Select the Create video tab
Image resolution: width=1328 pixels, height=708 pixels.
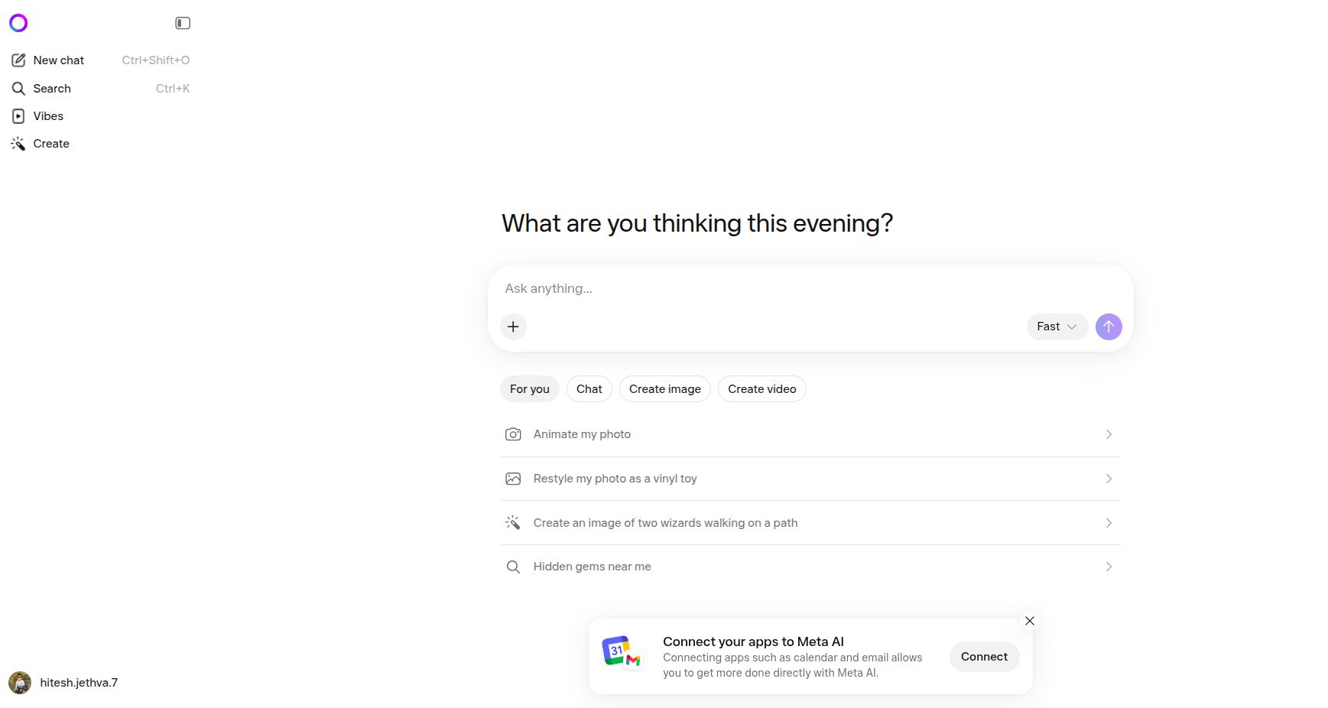click(x=761, y=389)
